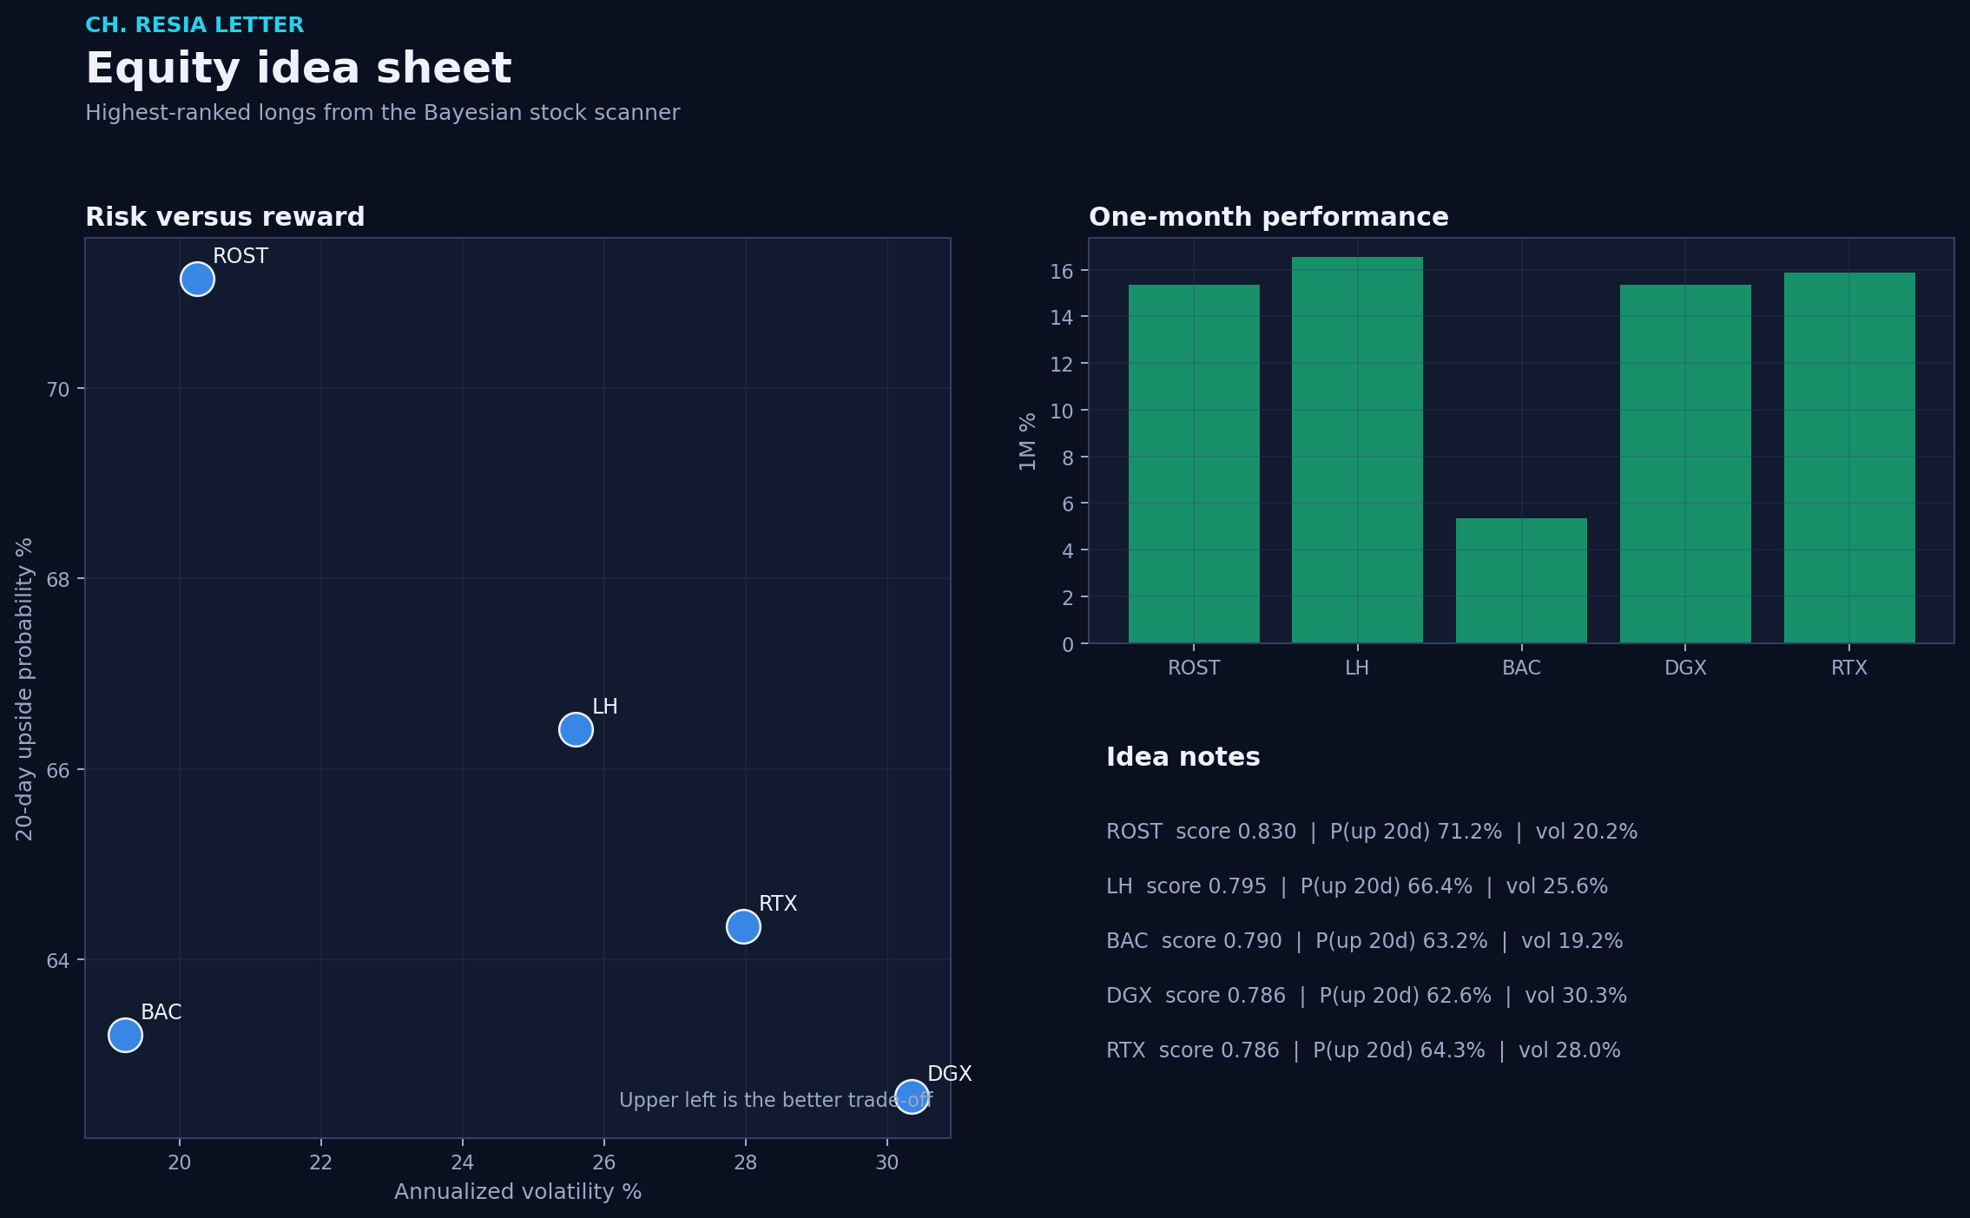Select the DGX score 0.786 note line
This screenshot has width=1970, height=1218.
pos(1367,996)
